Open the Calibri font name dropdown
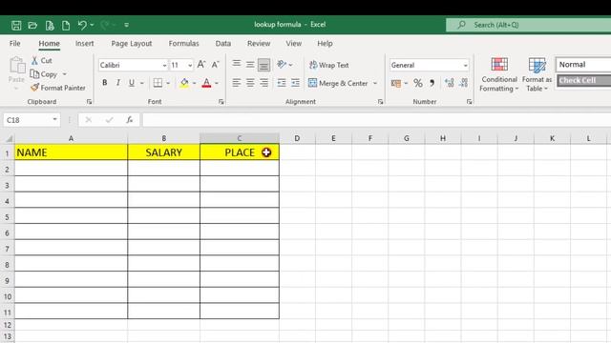Image resolution: width=611 pixels, height=343 pixels. pyautogui.click(x=164, y=66)
